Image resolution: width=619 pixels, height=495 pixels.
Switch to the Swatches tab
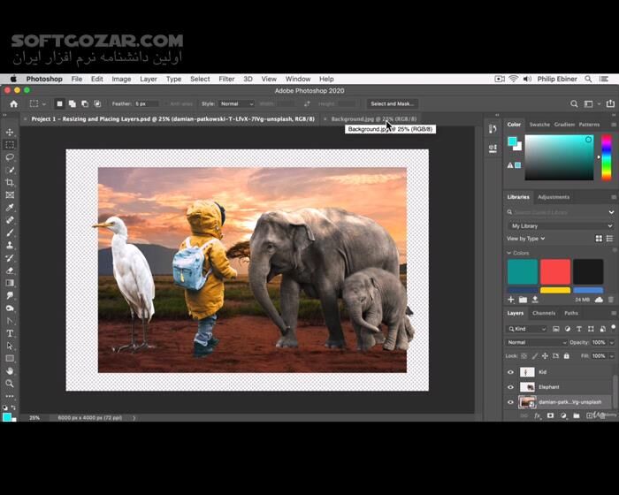539,125
